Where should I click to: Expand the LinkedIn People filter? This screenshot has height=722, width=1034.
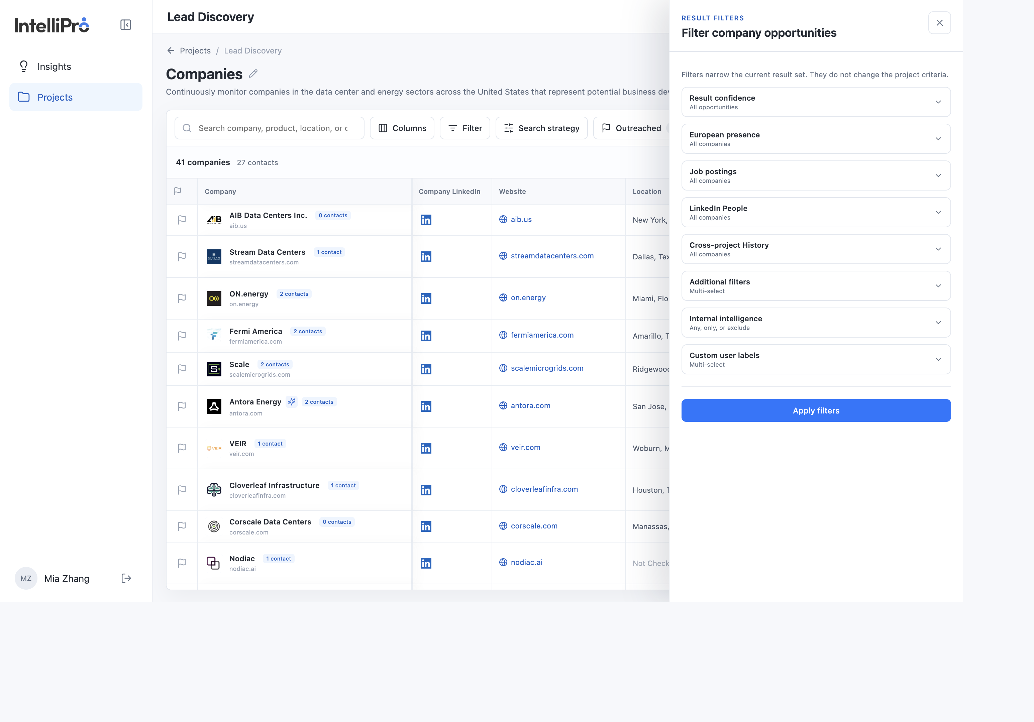point(816,213)
